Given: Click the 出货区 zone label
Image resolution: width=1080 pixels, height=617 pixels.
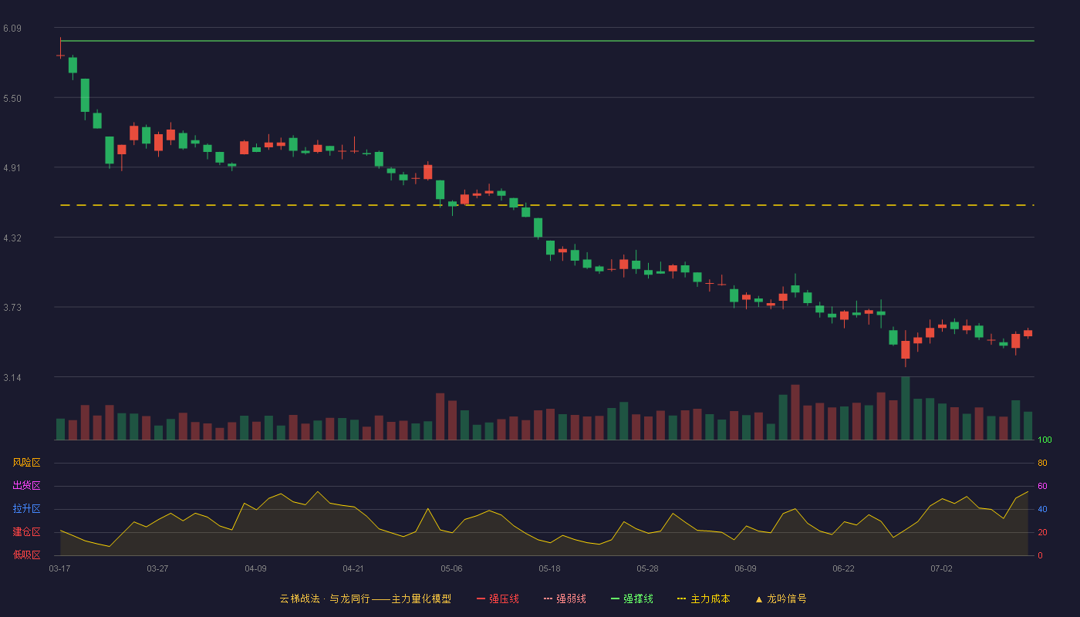Looking at the screenshot, I should [x=26, y=486].
